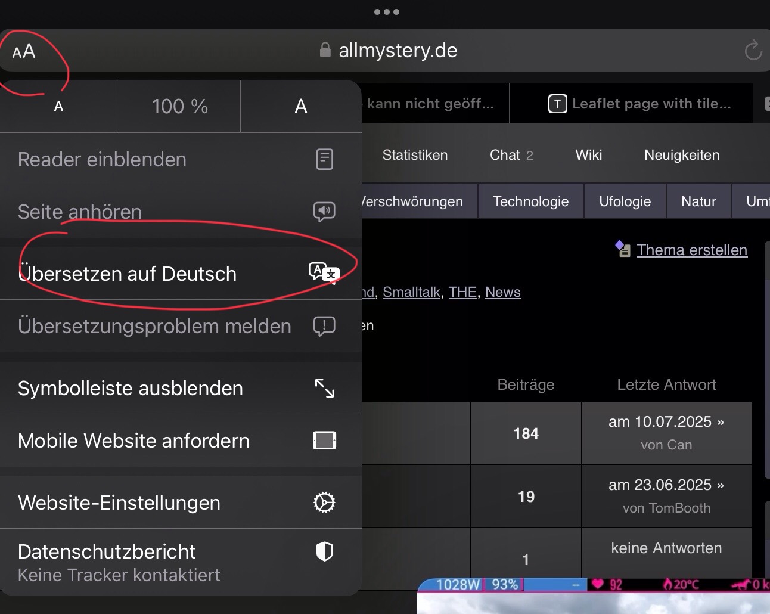Screen dimensions: 770x614
Task: Click the Beiträge column header
Action: pyautogui.click(x=526, y=385)
